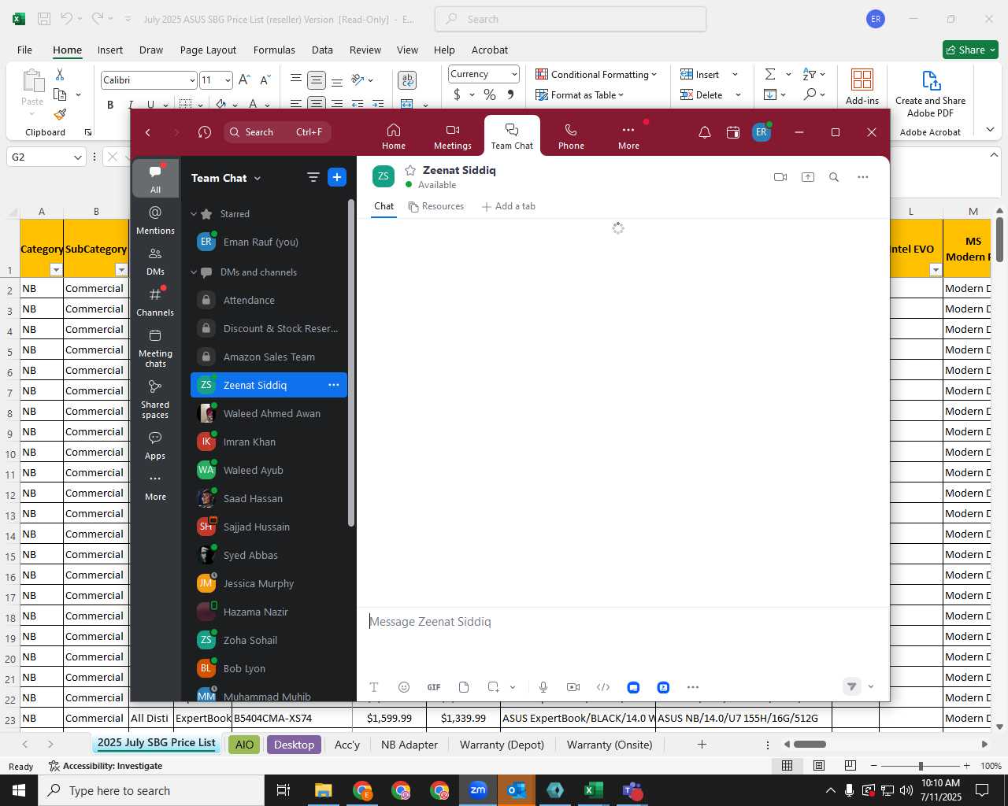Viewport: 1008px width, 806px height.
Task: Click the Excel Name Box showing G2
Action: click(x=46, y=157)
